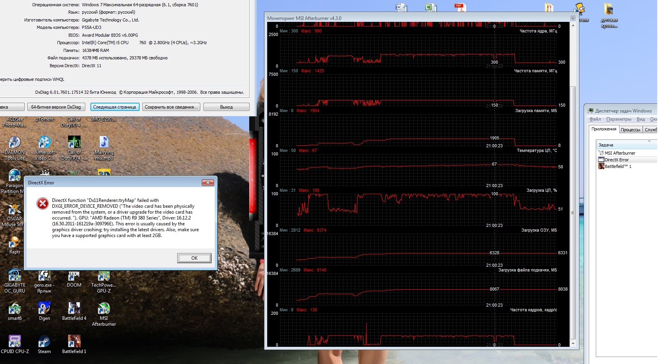Click "P55A-UD3" computer model value

point(92,27)
